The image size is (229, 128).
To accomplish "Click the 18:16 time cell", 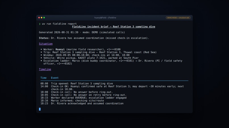I will [x=44, y=101].
